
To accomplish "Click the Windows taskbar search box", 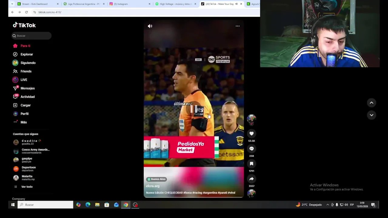I will tap(45, 205).
